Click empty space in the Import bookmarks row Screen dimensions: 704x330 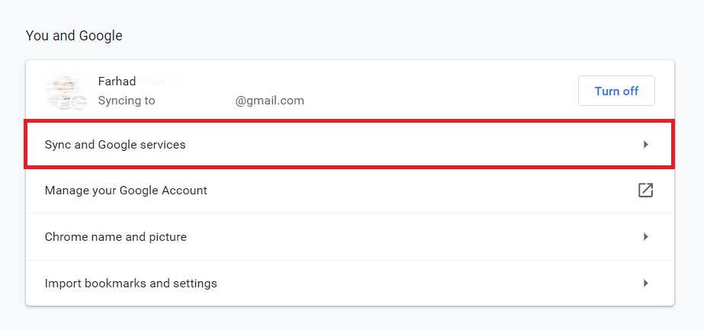(404, 283)
